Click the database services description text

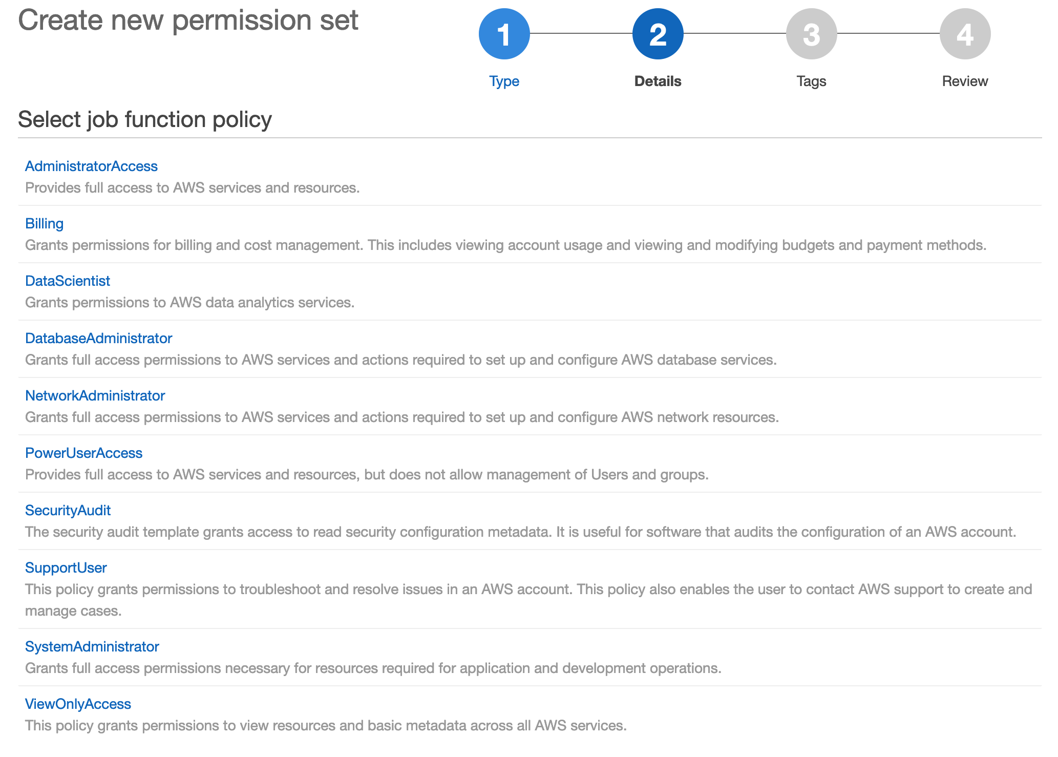(401, 360)
